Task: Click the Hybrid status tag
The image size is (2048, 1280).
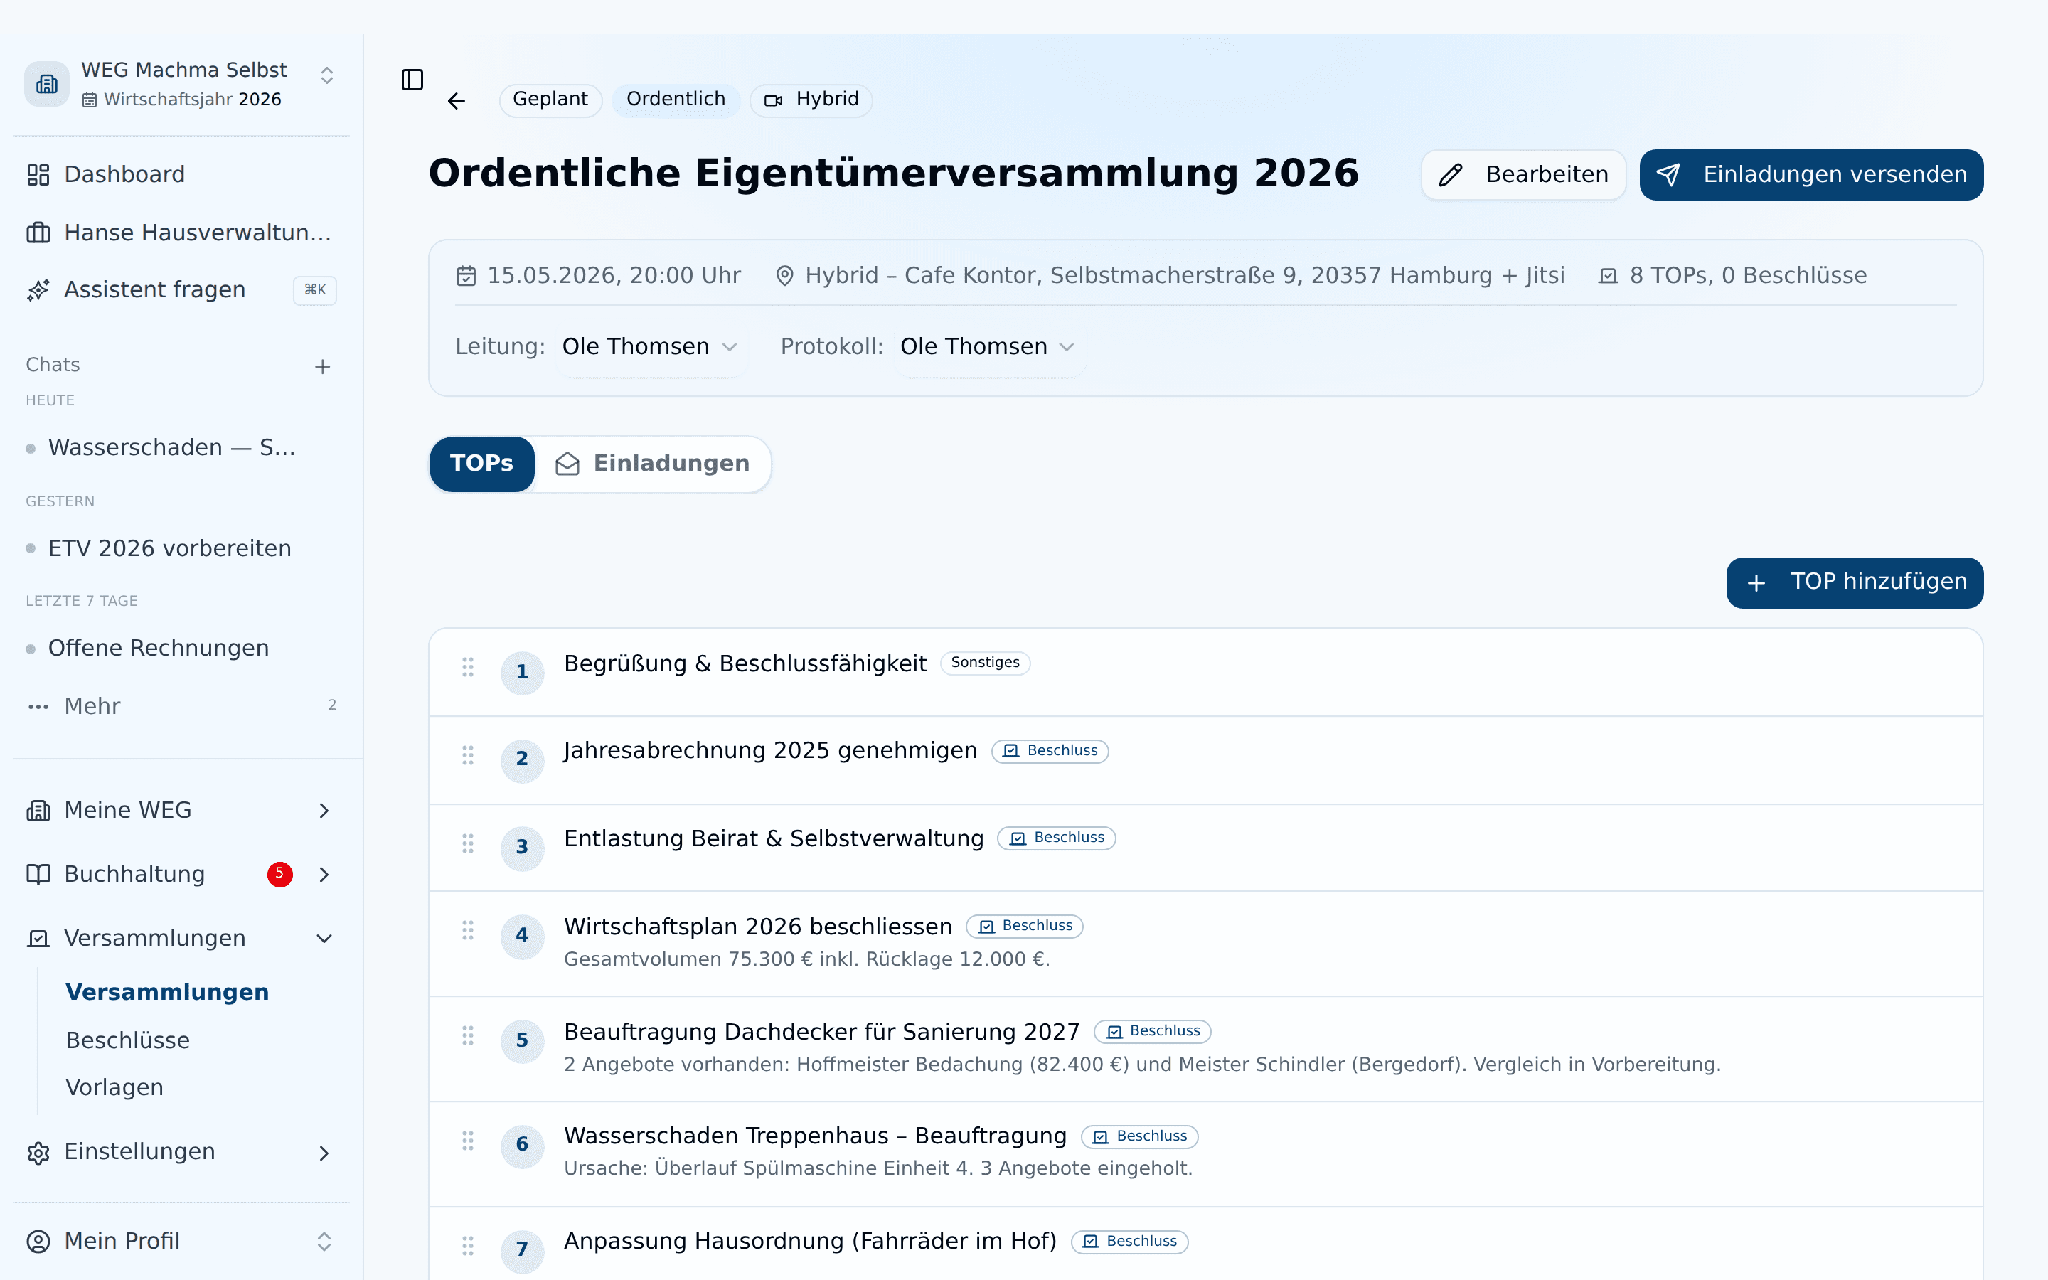Action: (811, 100)
